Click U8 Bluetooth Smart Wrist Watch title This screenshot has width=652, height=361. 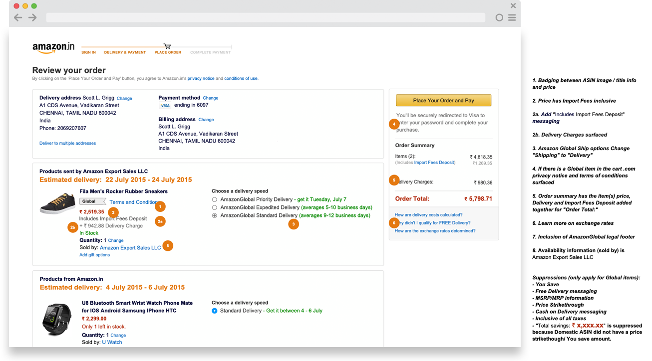137,307
